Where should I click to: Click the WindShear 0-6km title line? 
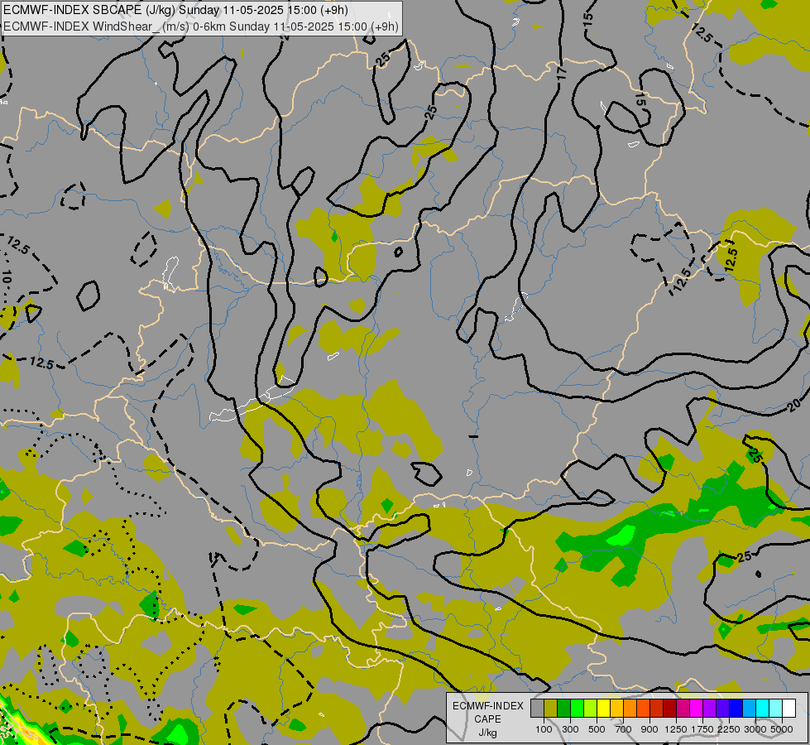(201, 26)
